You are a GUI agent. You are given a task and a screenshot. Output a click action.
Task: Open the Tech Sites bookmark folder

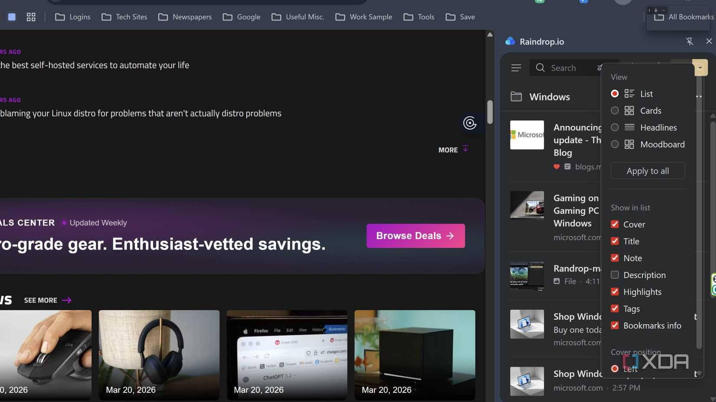(125, 17)
